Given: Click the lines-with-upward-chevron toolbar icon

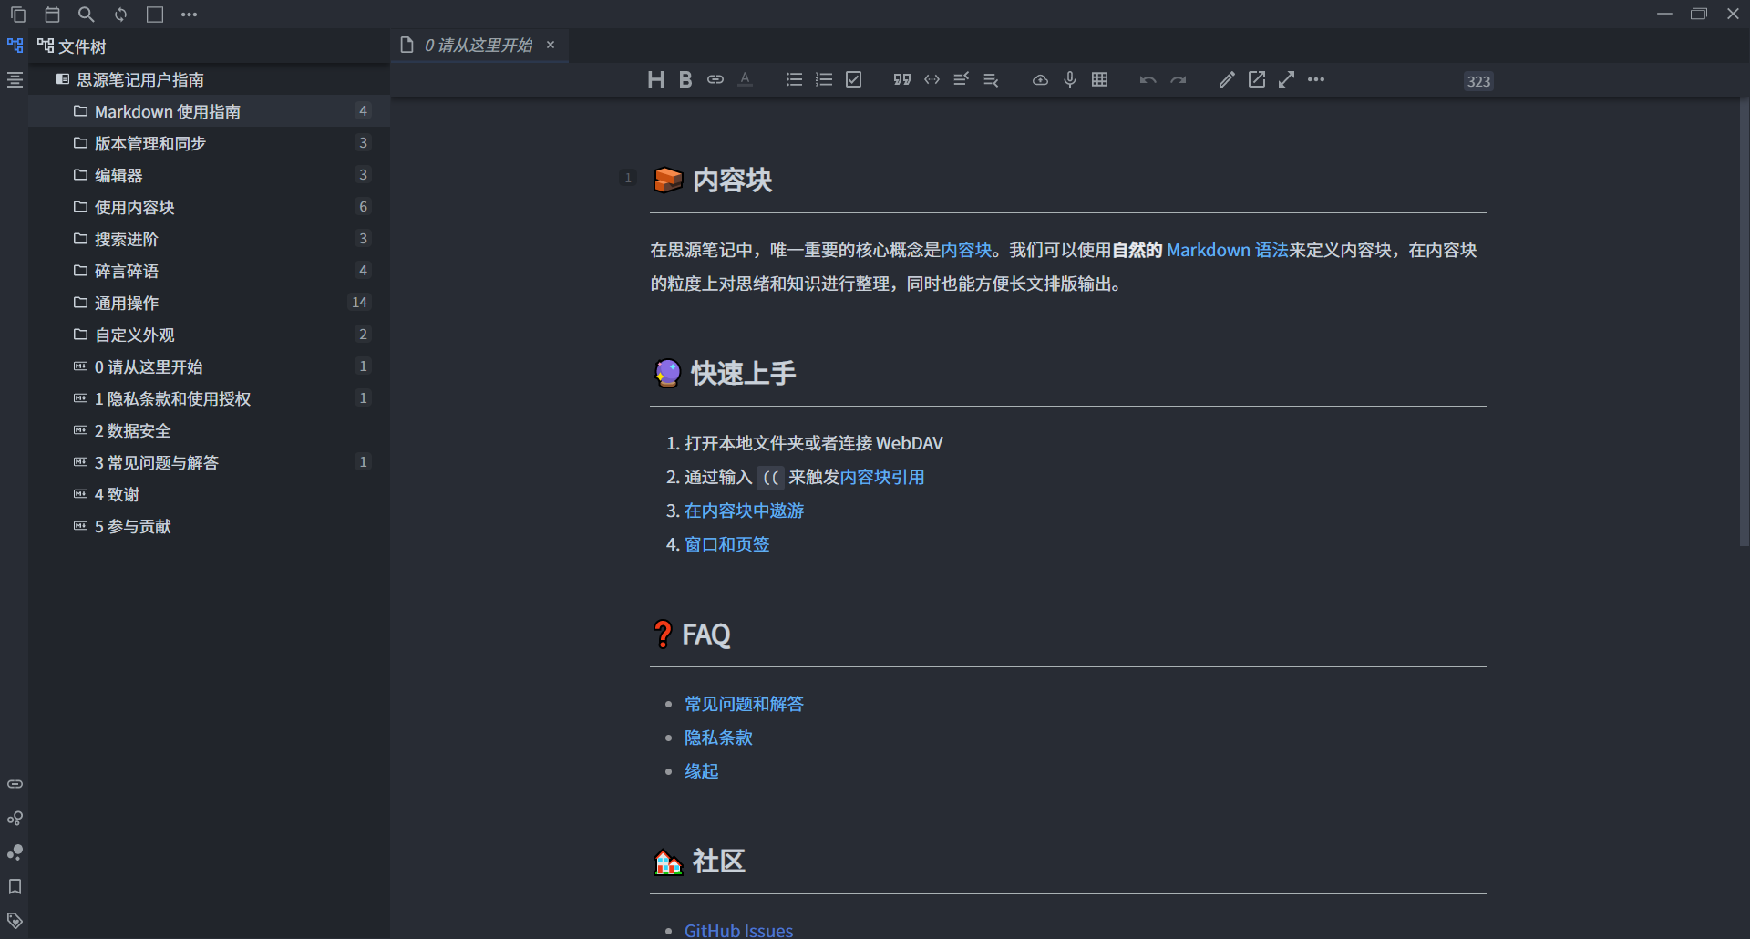Looking at the screenshot, I should [961, 79].
